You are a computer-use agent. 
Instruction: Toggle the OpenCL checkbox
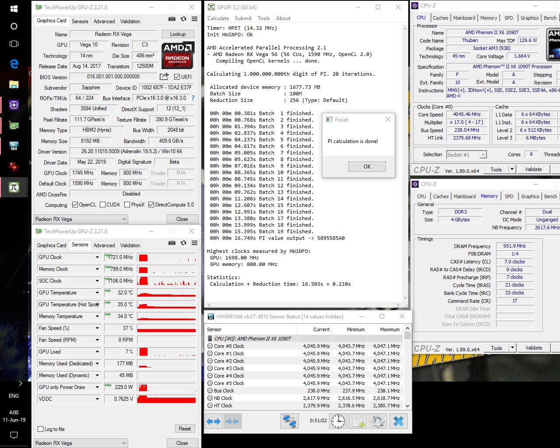[75, 205]
